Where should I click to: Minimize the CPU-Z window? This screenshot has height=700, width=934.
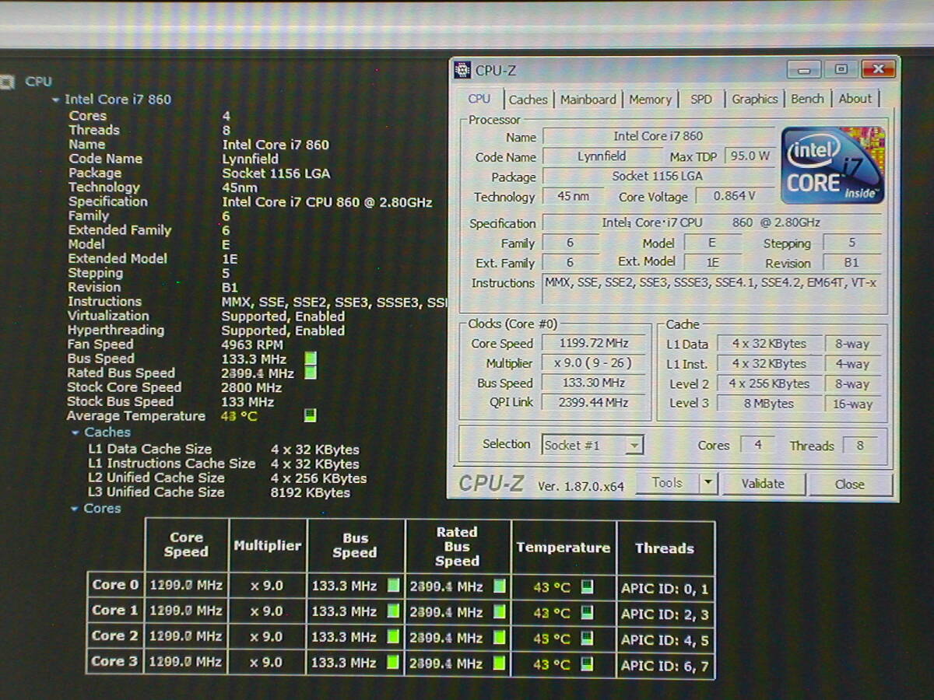(804, 69)
